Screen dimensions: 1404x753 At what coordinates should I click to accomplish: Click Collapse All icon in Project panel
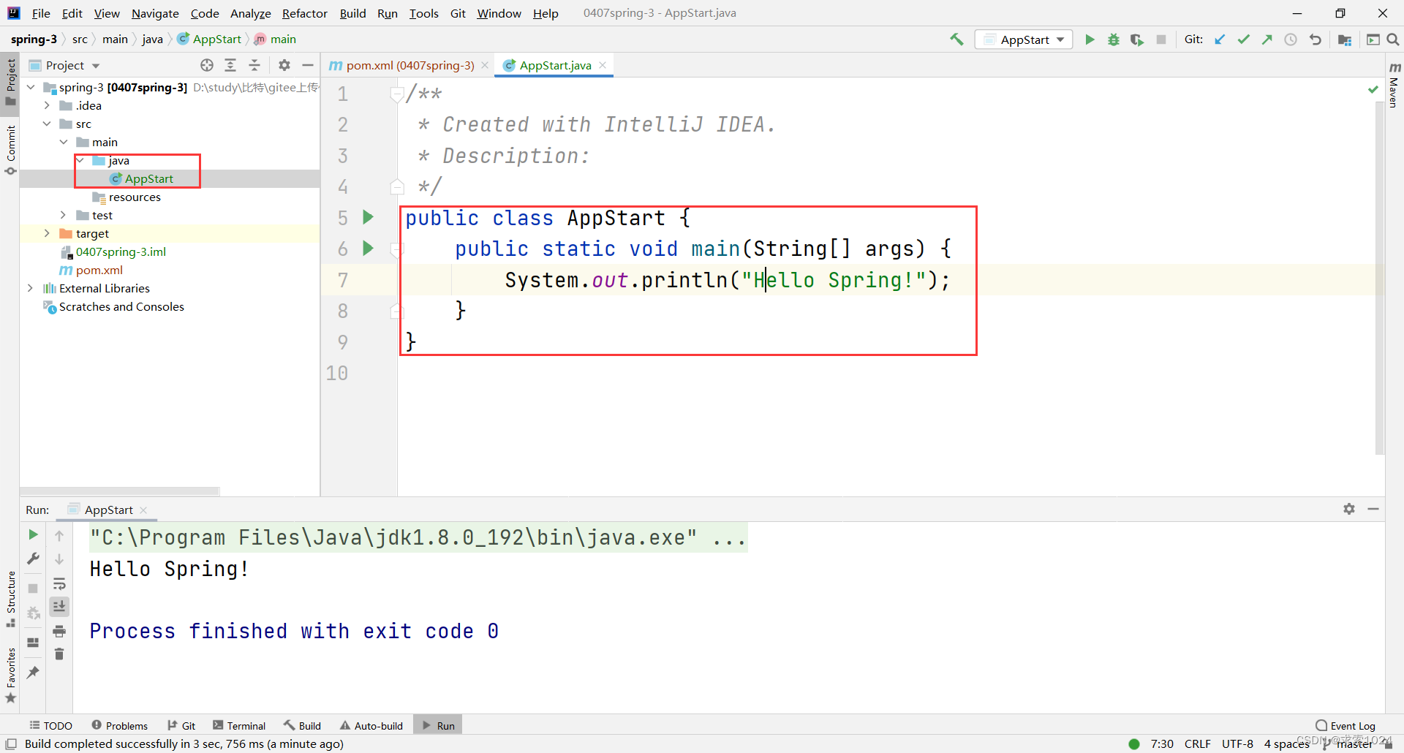254,65
